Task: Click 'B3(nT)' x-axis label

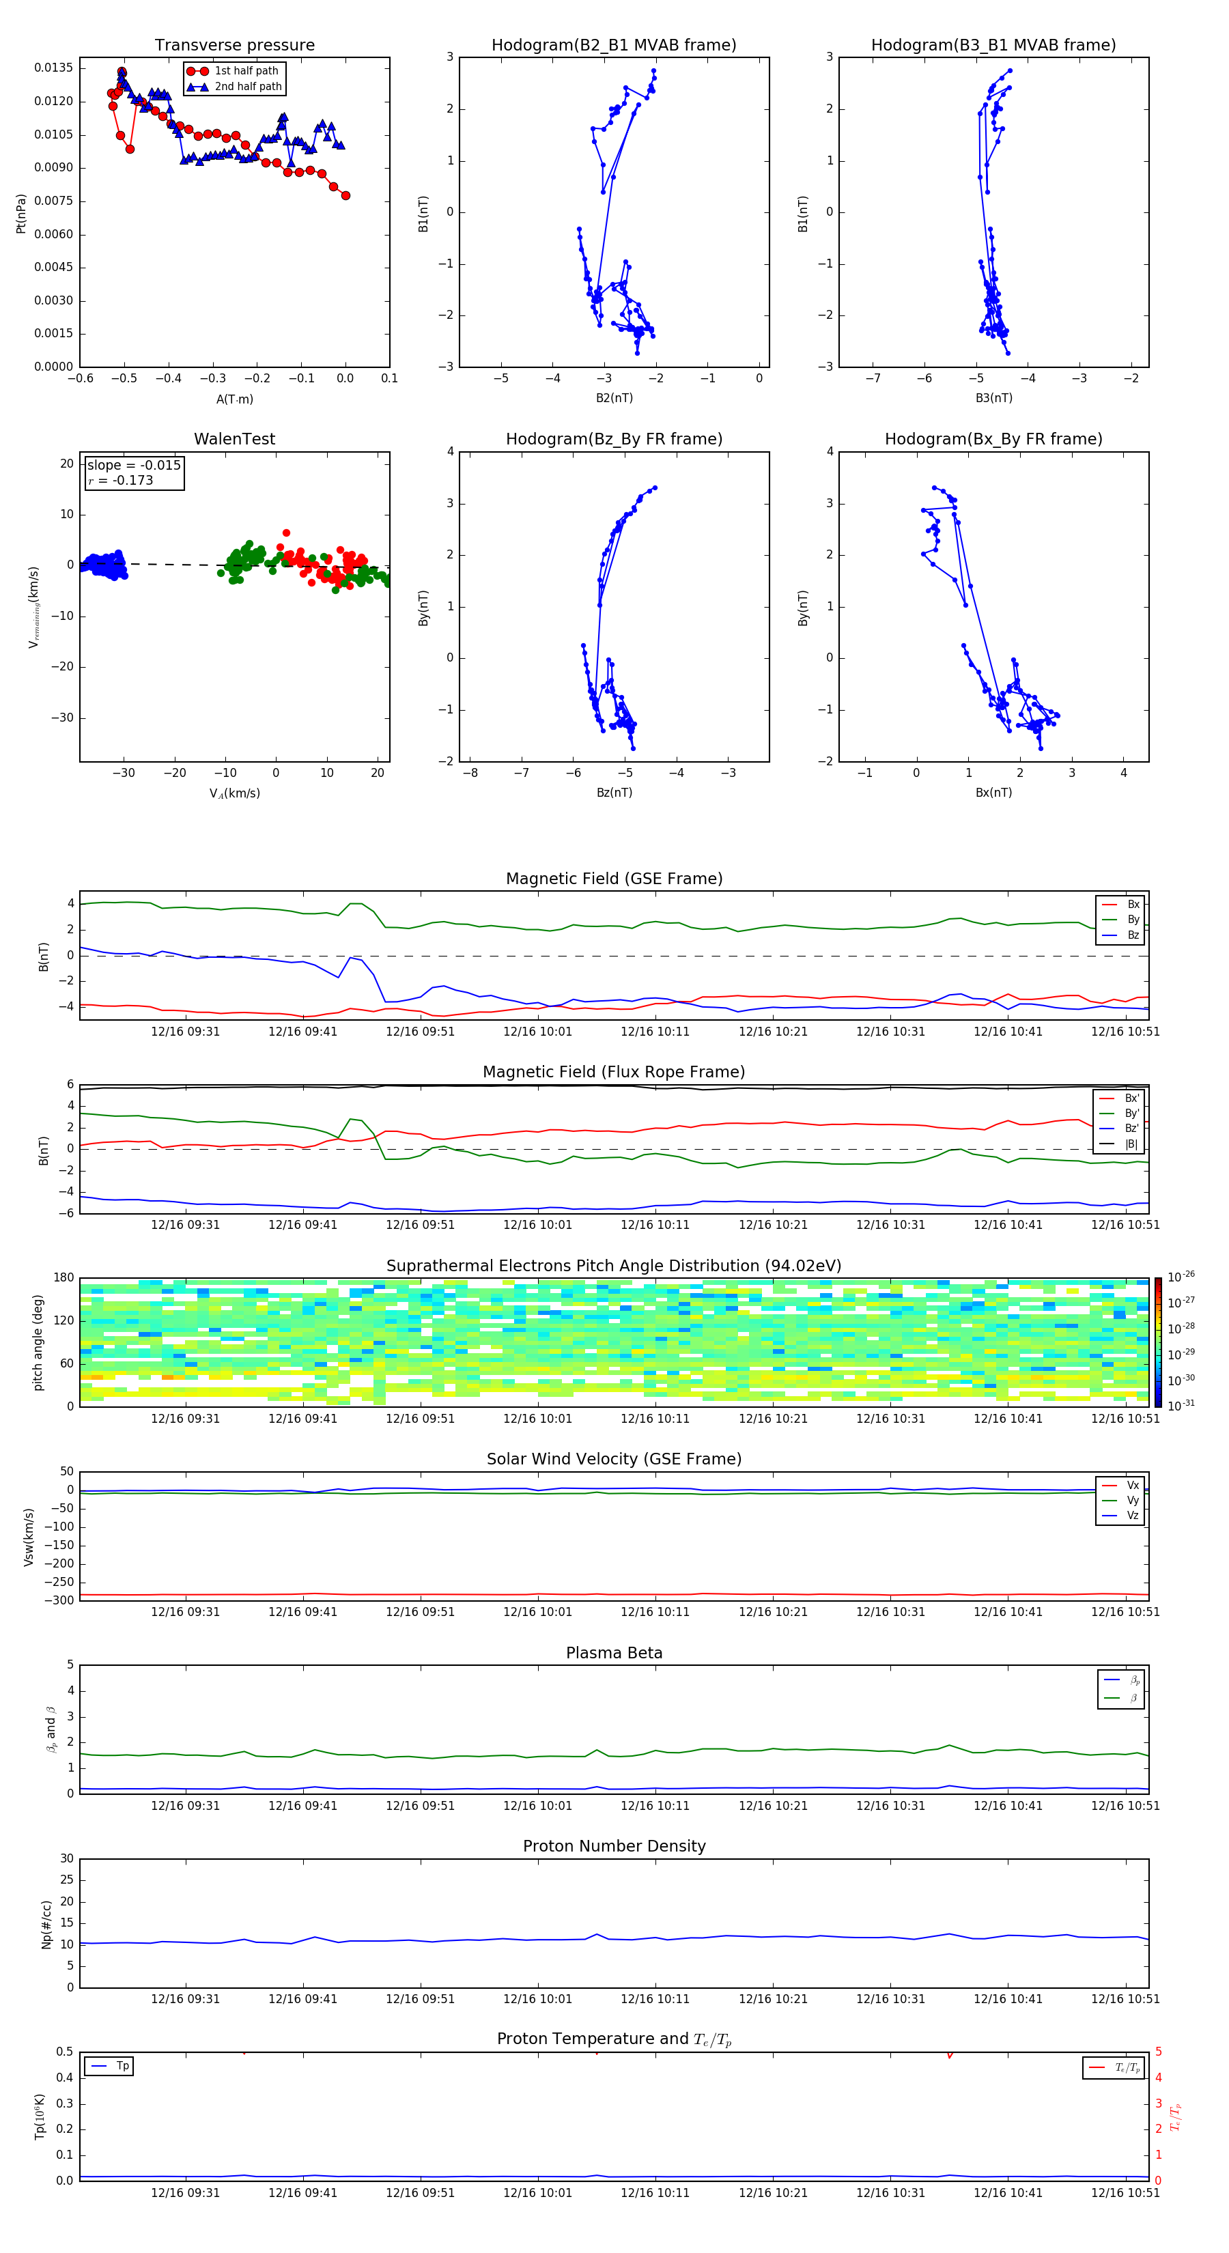Action: tap(993, 399)
